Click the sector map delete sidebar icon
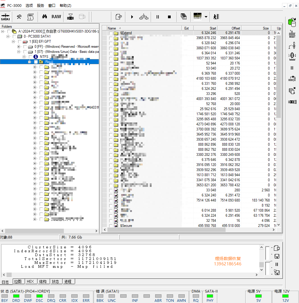This screenshot has width=299, height=303. (292, 79)
